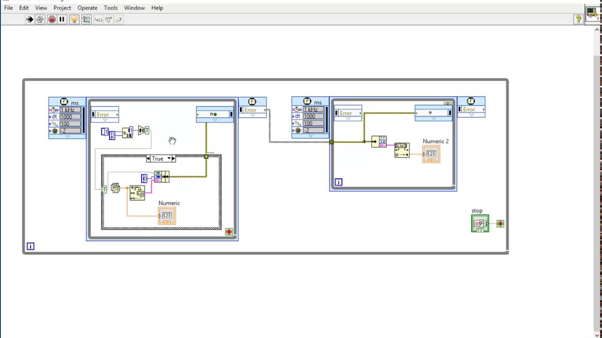The image size is (602, 338).
Task: Select the blue numeric constant 2
Action: 112,135
